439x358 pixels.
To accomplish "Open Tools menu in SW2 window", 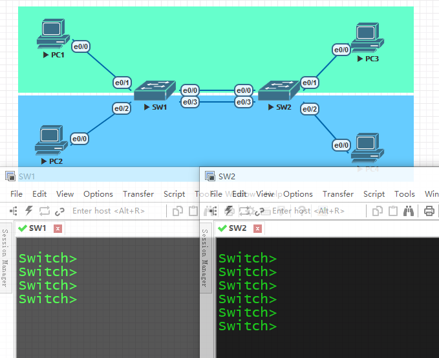I will click(x=405, y=194).
